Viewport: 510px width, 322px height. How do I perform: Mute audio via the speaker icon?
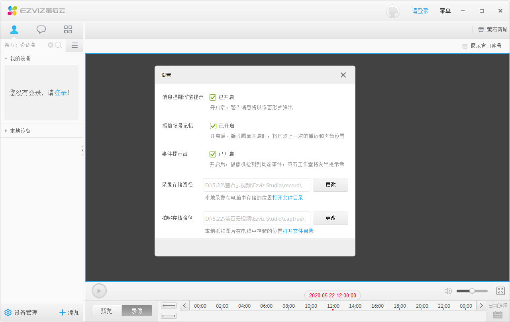click(x=448, y=291)
